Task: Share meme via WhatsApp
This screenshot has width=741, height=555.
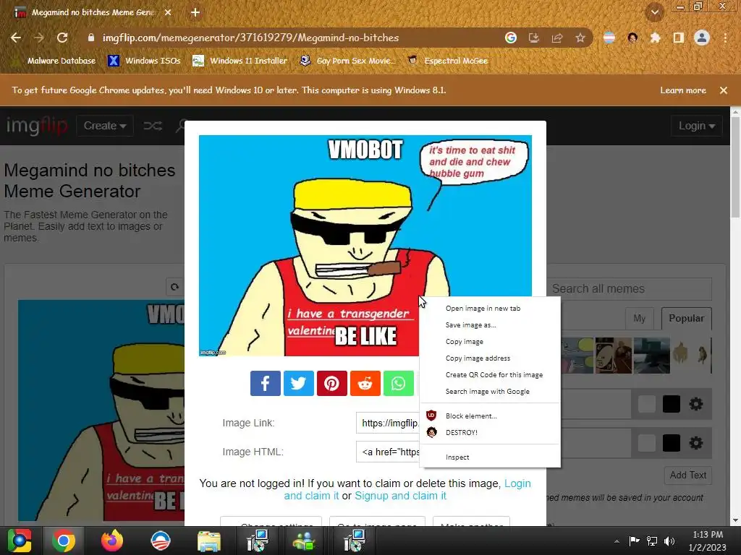Action: click(399, 383)
